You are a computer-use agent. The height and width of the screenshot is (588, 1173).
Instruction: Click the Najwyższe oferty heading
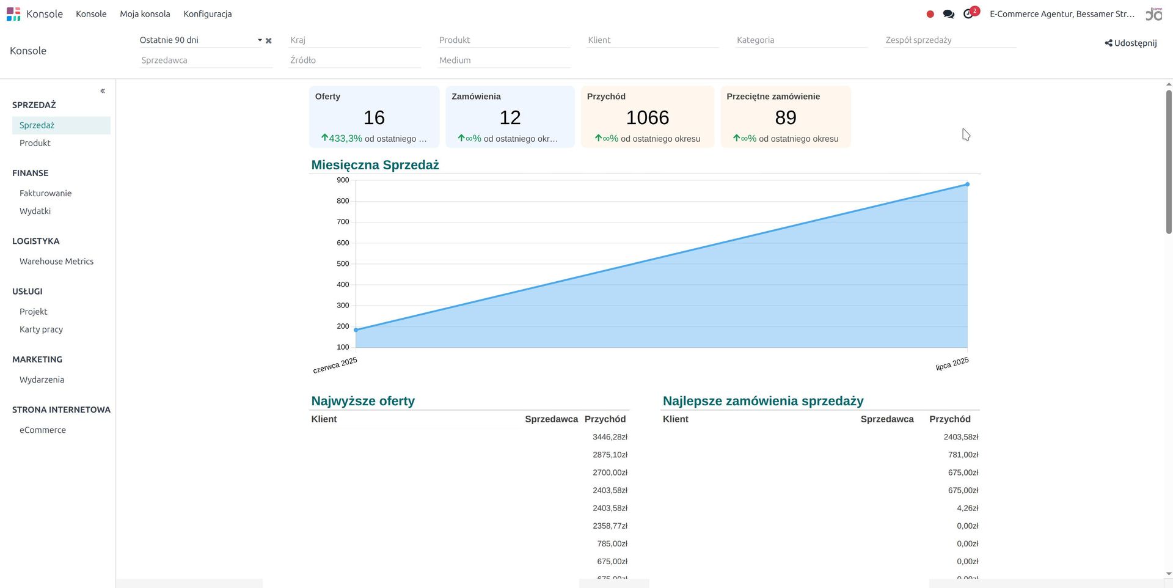pos(363,401)
